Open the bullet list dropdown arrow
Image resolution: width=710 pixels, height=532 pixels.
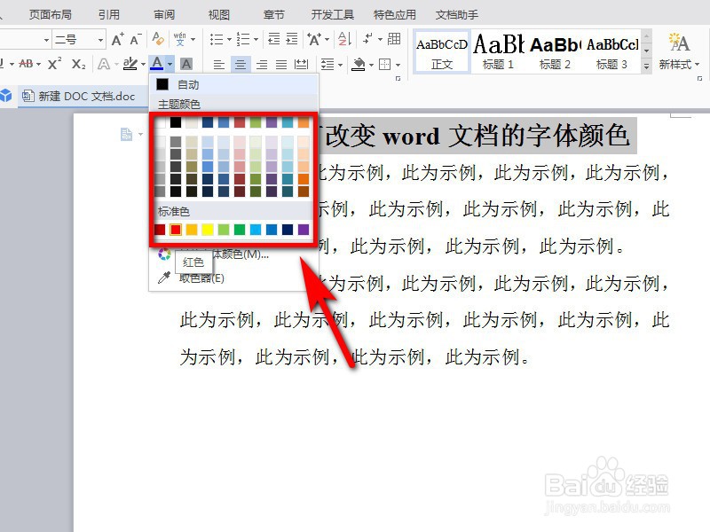229,39
